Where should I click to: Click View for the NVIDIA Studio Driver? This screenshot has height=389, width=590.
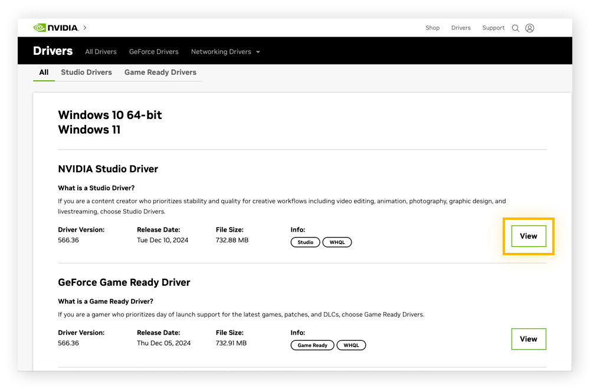click(x=528, y=236)
